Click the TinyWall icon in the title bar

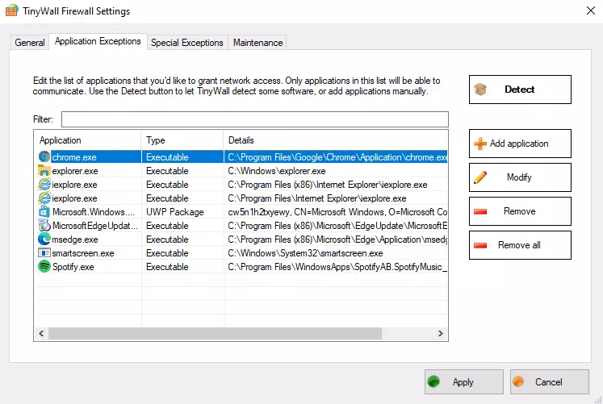point(11,10)
